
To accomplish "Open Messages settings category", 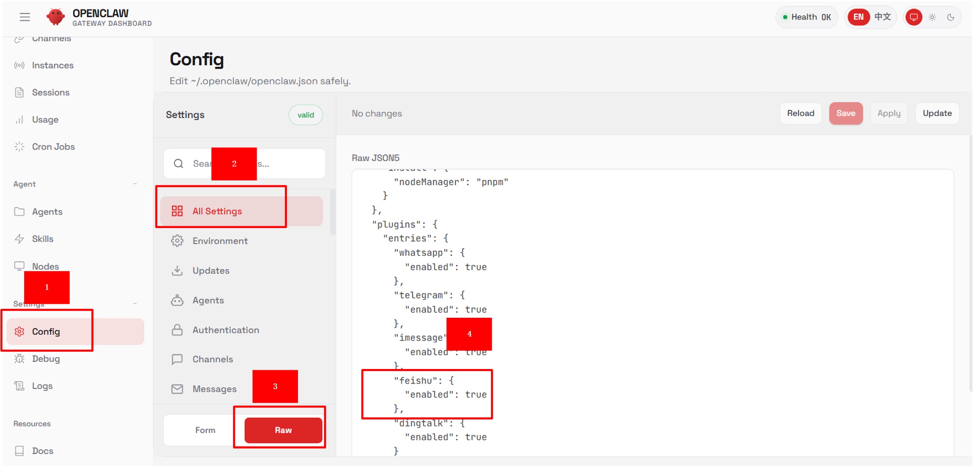I will [x=214, y=389].
